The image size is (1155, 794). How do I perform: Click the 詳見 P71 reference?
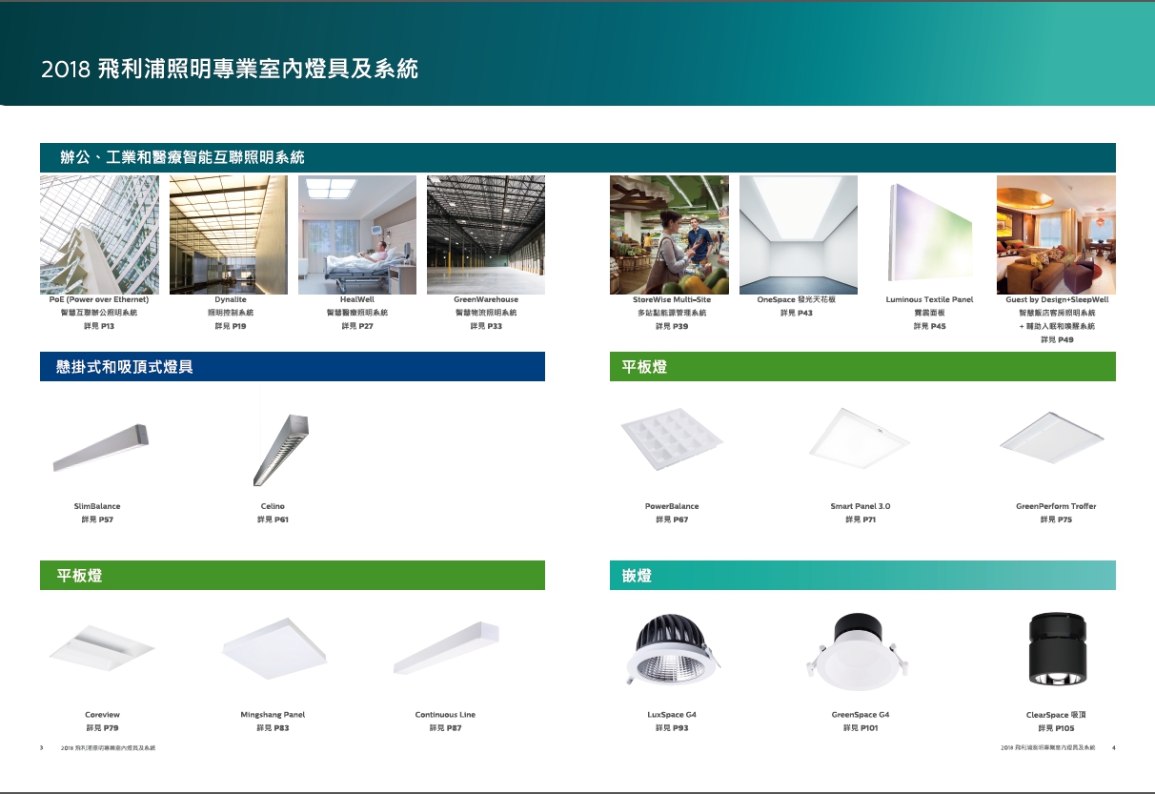coord(860,519)
